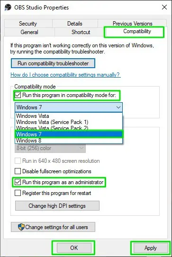Close the OBS Studio Properties dialog

164,7
